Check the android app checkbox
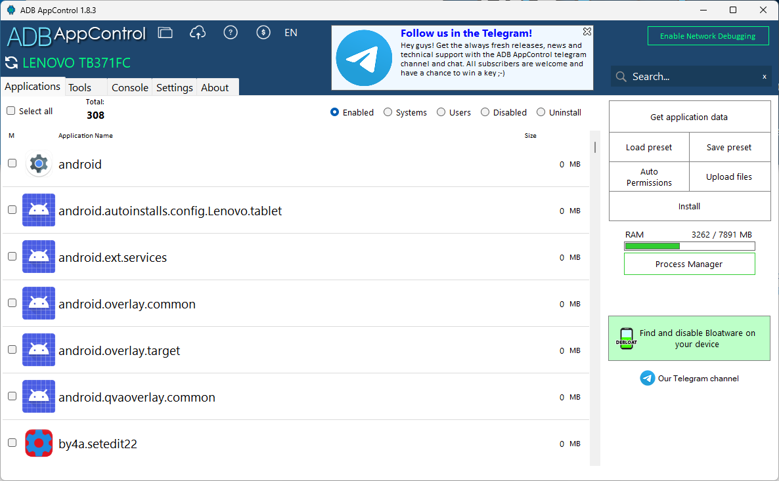Image resolution: width=779 pixels, height=481 pixels. (12, 163)
